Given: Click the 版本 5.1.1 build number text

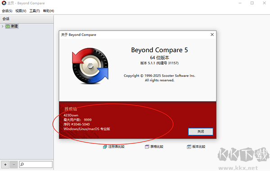Looking at the screenshot, I should click(x=159, y=63).
